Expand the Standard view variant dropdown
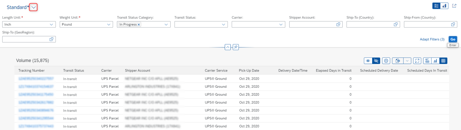461x130 pixels. [34, 7]
